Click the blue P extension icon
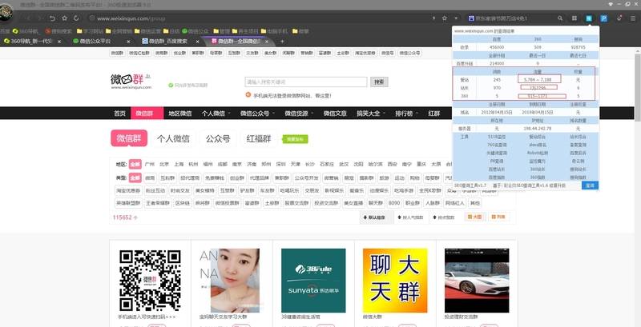641x327 pixels. click(x=604, y=18)
